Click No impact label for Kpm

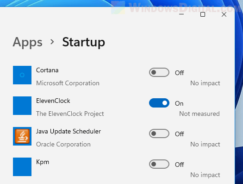coord(205,175)
